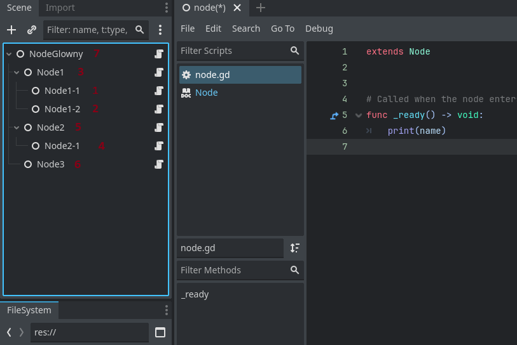Go back in FileSystem history
The height and width of the screenshot is (345, 517).
pos(10,332)
